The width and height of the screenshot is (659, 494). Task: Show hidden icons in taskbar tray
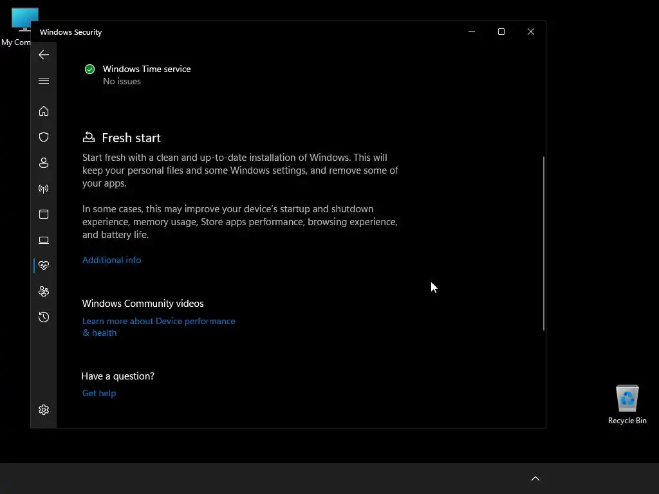coord(535,479)
